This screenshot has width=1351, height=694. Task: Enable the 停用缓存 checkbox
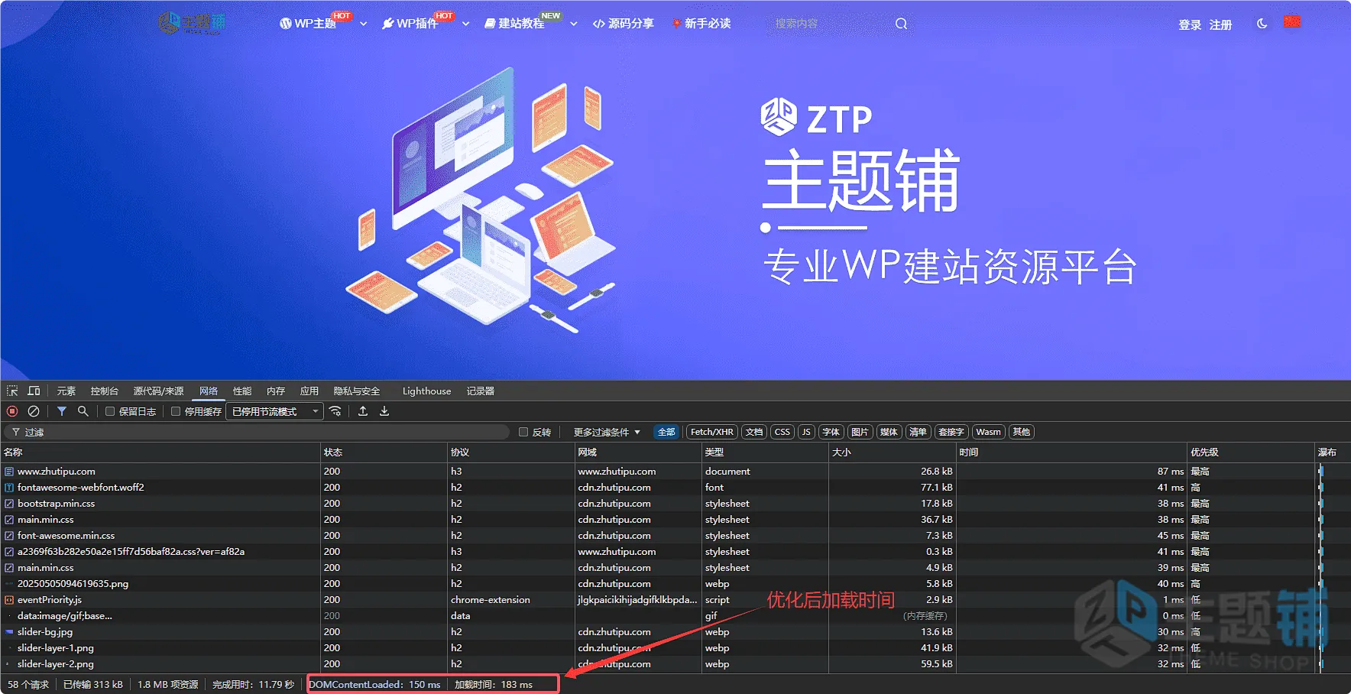176,411
